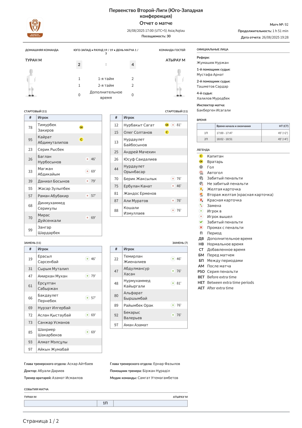Click the Атырау М guest team player figure
The image size is (302, 428).
click(x=180, y=83)
